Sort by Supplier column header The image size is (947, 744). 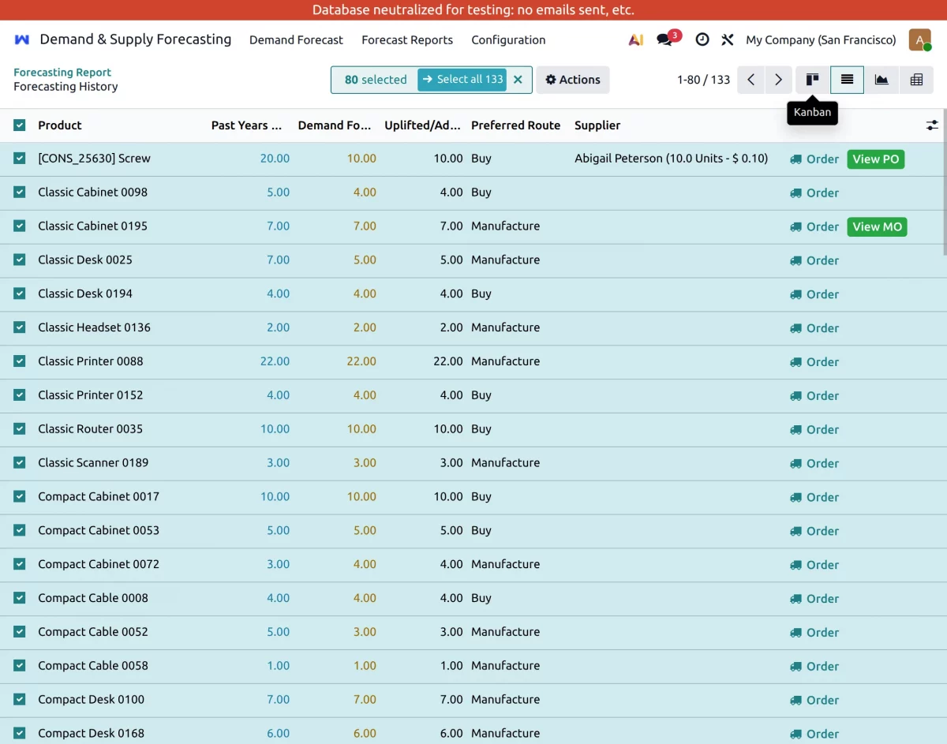(597, 125)
